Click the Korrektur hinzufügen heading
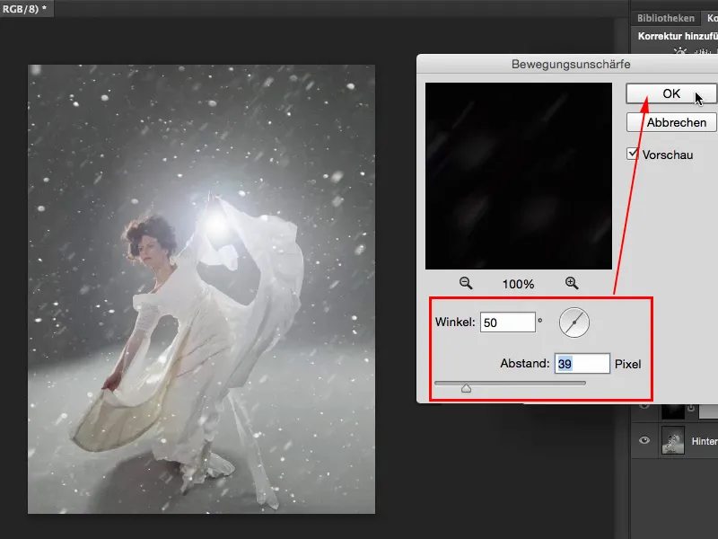 click(x=678, y=36)
